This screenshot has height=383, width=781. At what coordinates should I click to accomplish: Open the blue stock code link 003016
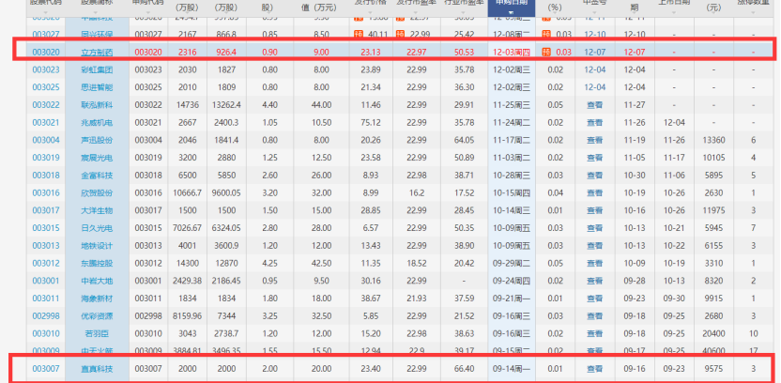click(x=46, y=192)
